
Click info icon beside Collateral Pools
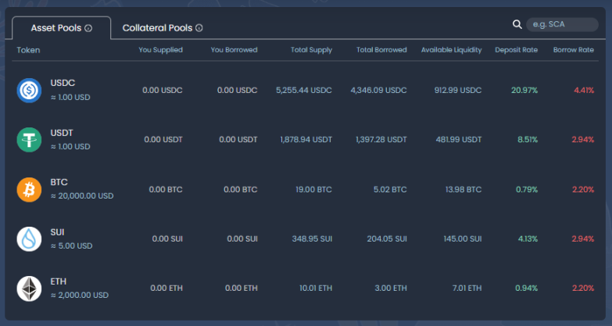(x=199, y=28)
